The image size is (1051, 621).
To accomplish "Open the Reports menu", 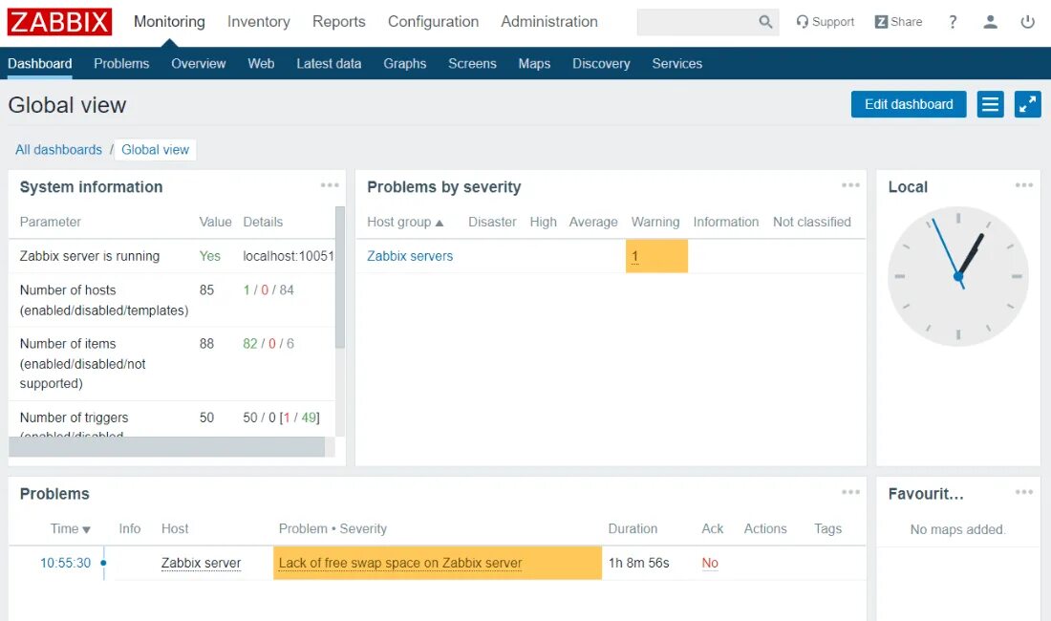I will (x=339, y=21).
